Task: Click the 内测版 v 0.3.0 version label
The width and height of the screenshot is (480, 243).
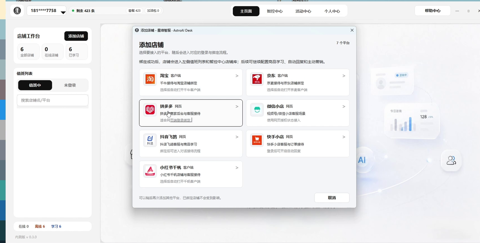Action: 26,237
